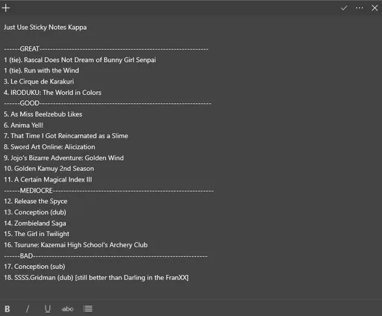Create a new note with plus icon

(x=6, y=8)
